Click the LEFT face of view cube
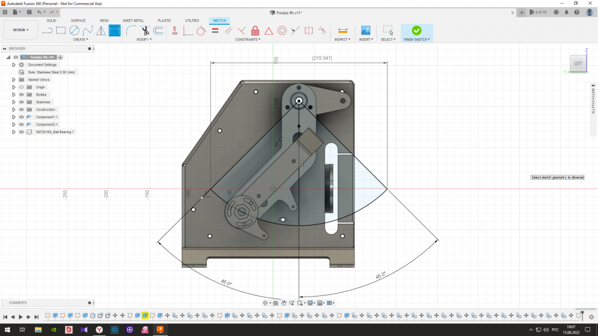 (578, 63)
